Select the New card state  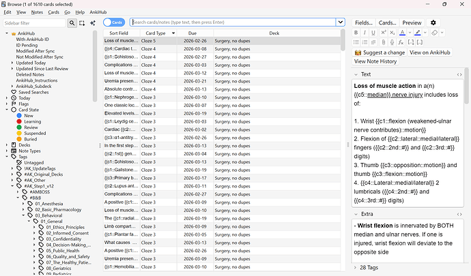29,115
